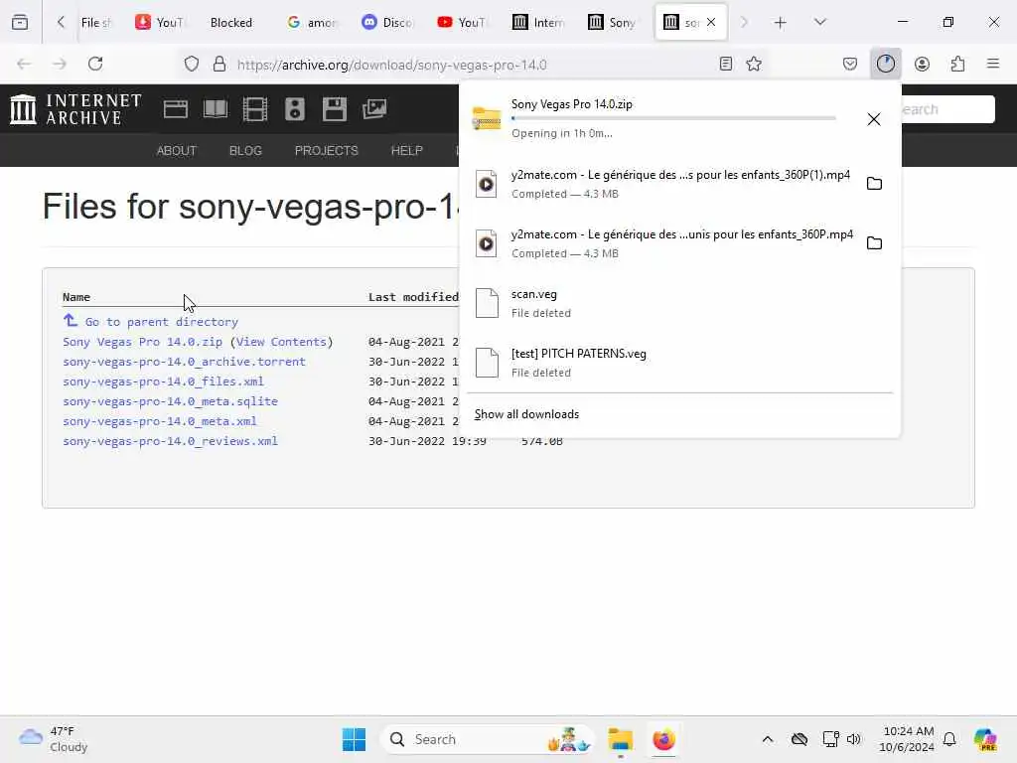Click the Last modified column header
This screenshot has height=763, width=1017.
coord(413,297)
